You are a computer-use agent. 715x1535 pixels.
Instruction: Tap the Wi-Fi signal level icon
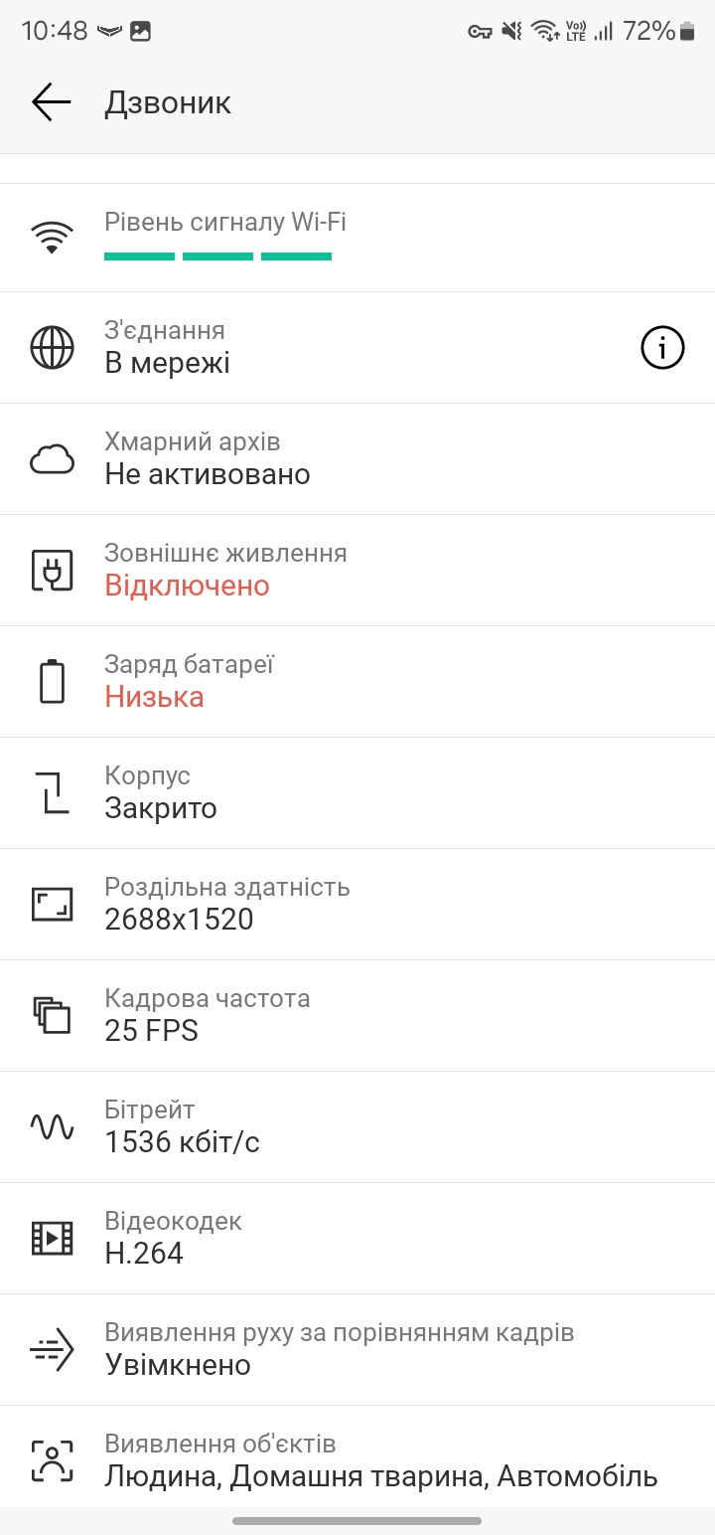pyautogui.click(x=53, y=238)
